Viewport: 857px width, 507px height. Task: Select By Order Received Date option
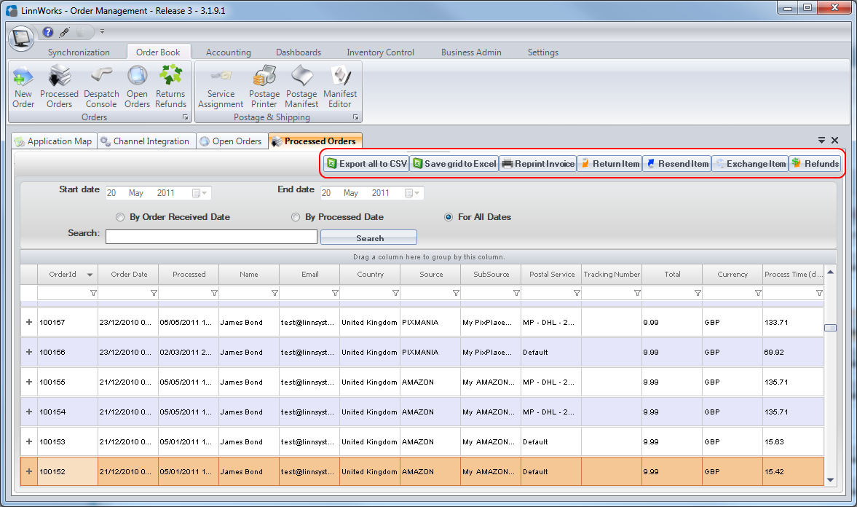120,217
